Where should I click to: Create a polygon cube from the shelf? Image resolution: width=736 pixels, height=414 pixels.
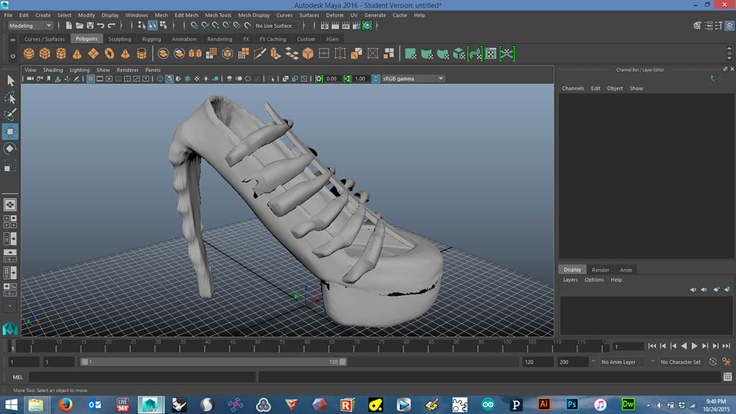point(45,54)
